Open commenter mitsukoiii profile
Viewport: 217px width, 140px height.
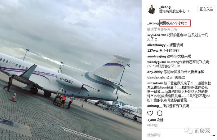[x=155, y=83]
